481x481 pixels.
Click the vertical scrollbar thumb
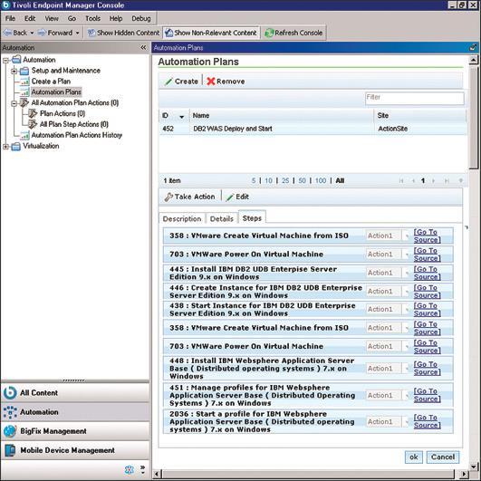[x=474, y=118]
